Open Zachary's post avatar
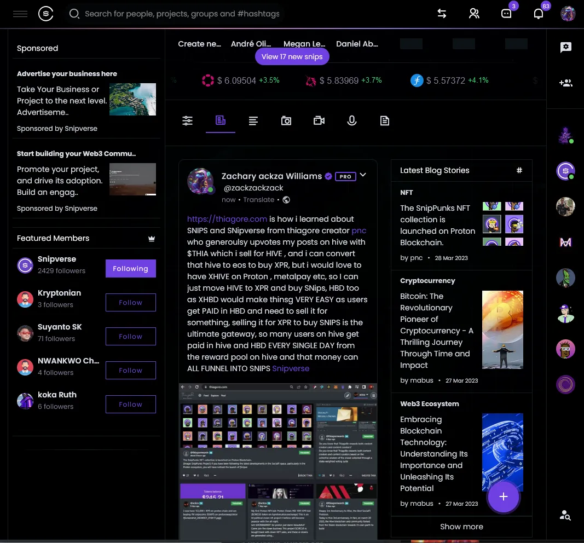 tap(200, 181)
